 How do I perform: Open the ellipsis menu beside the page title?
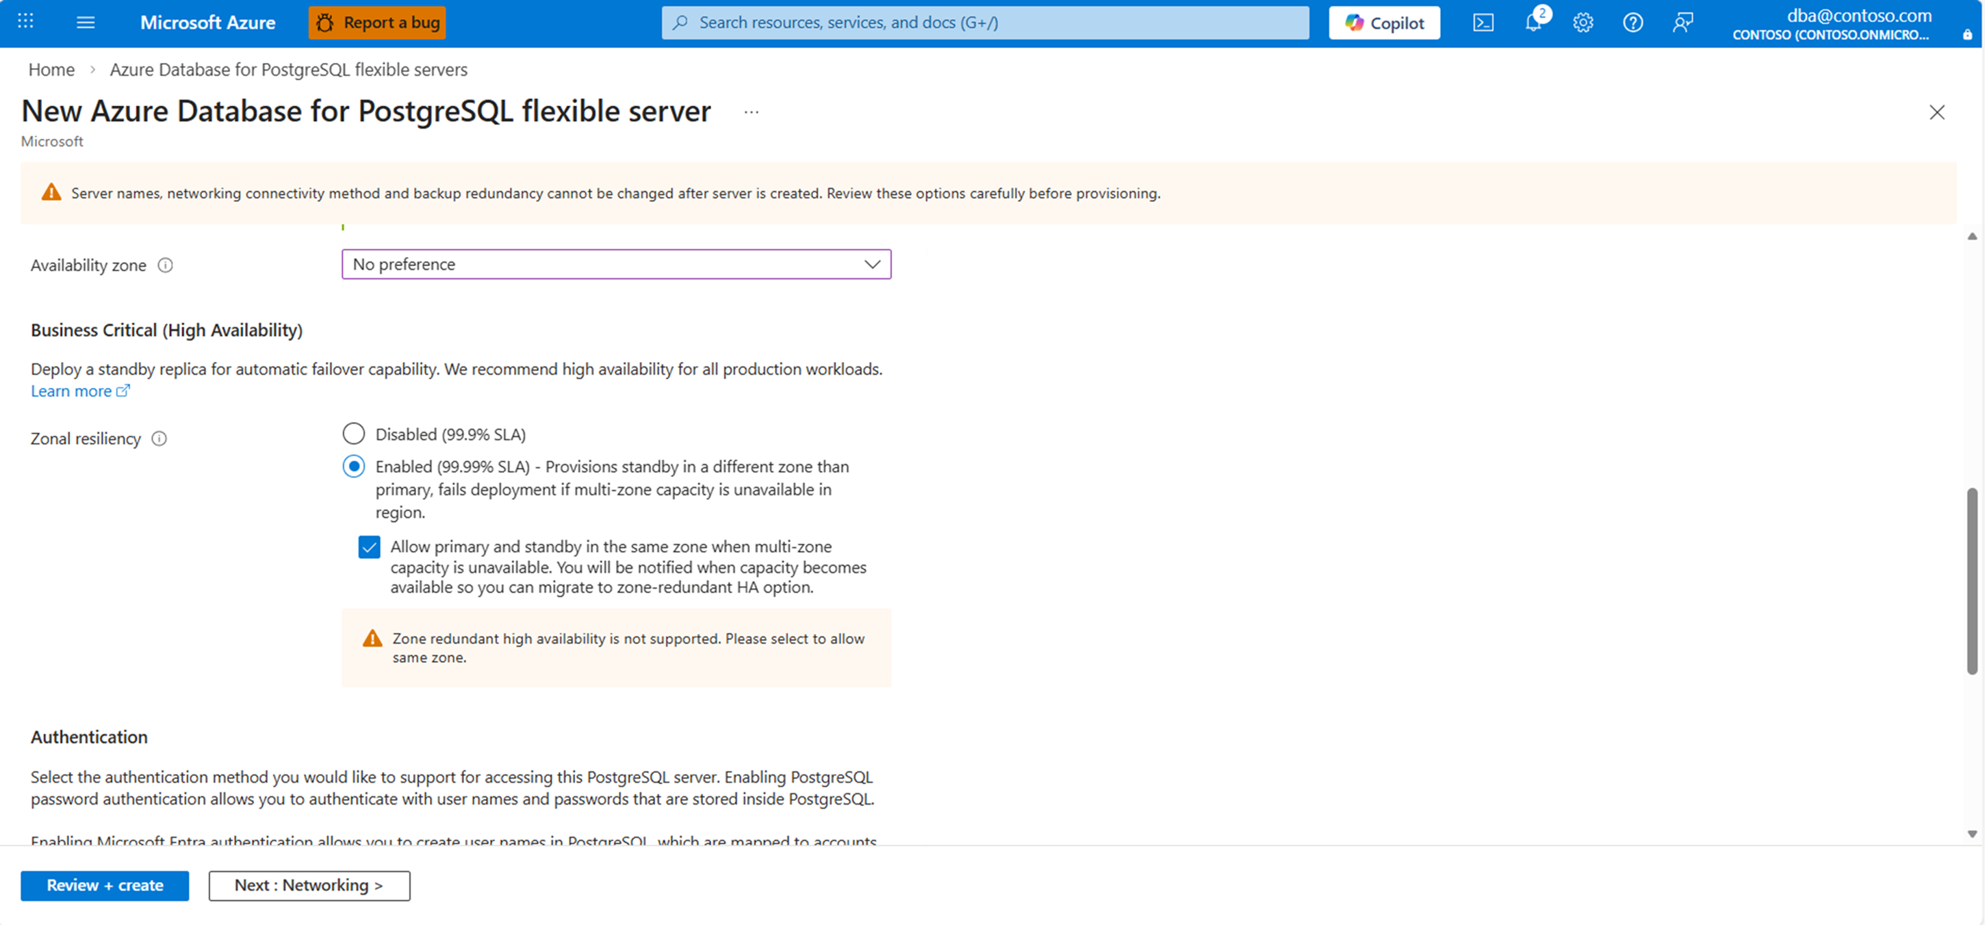click(x=752, y=112)
